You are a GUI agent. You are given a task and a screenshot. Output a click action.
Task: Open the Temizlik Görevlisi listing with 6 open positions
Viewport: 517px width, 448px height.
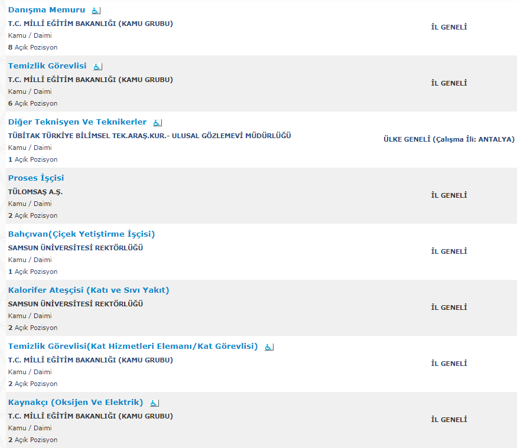47,66
